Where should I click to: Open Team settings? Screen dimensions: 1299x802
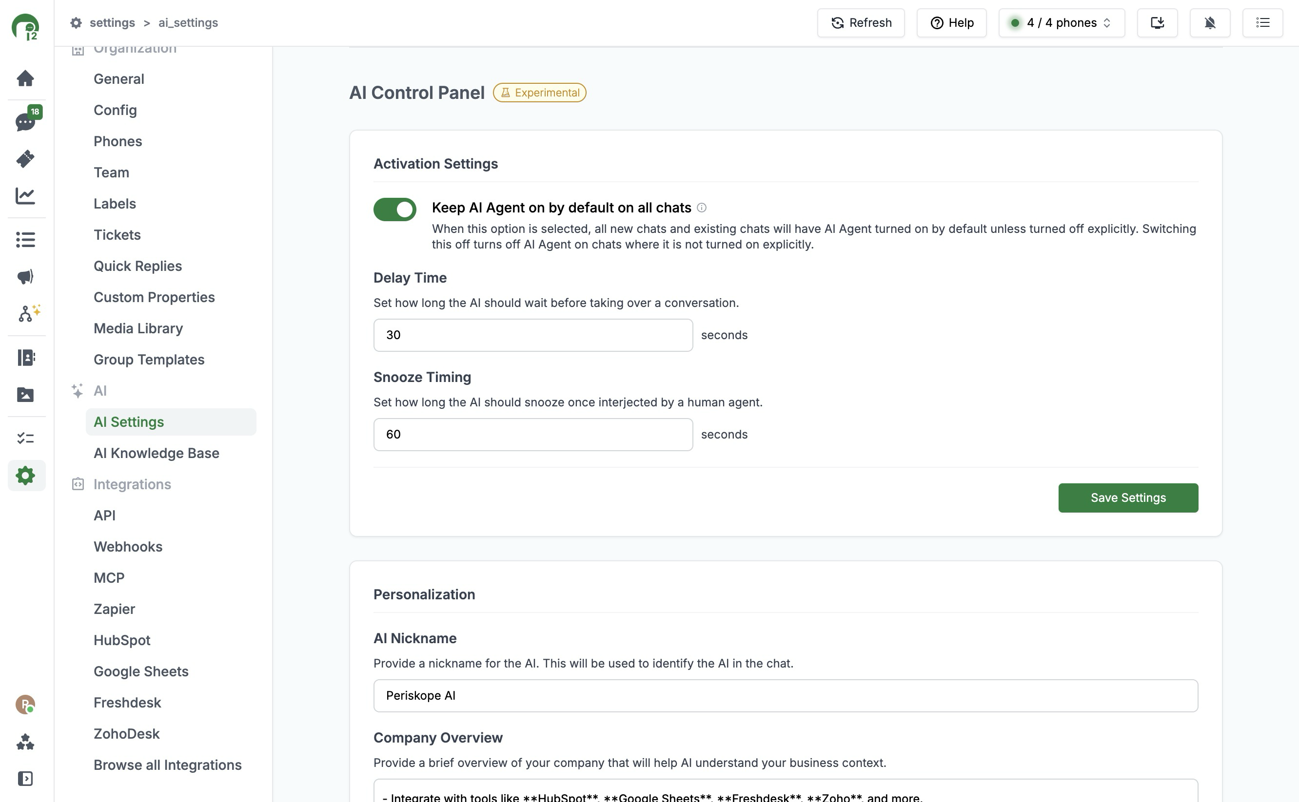112,173
